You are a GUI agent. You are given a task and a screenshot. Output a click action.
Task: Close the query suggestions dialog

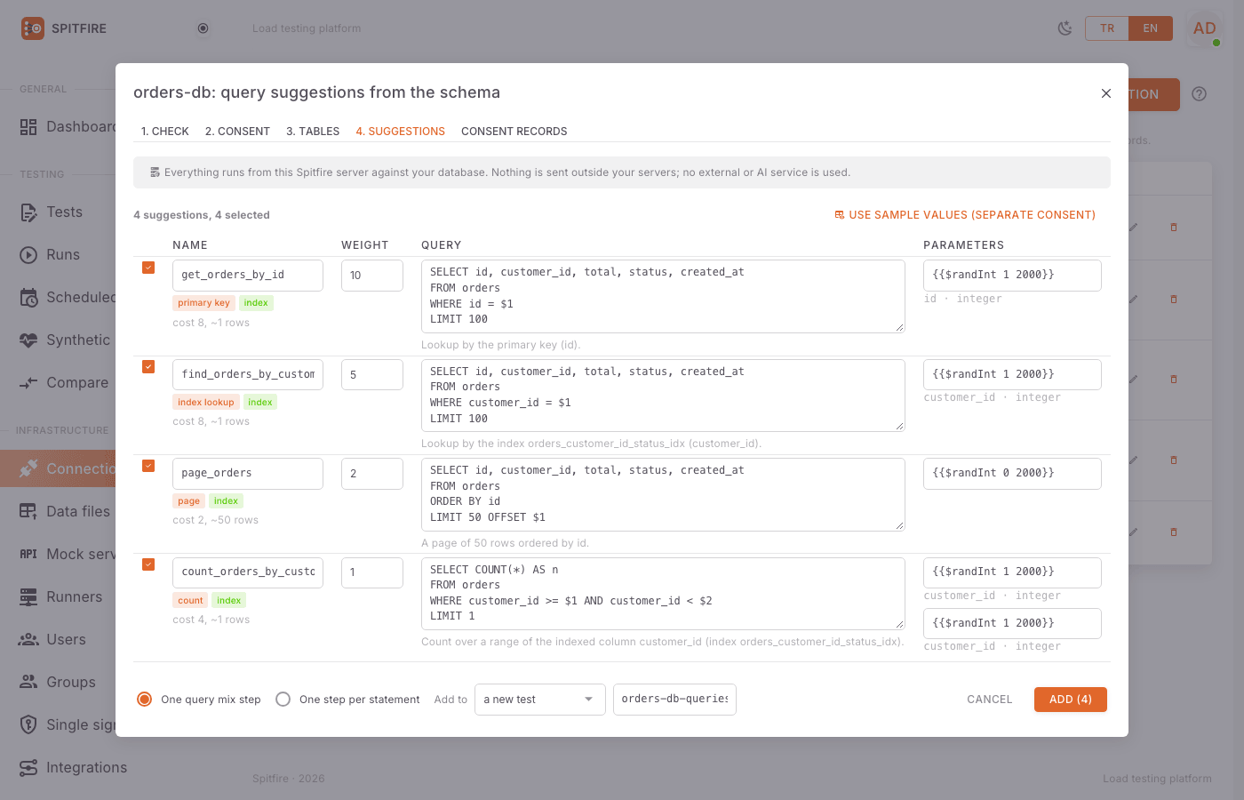1106,93
